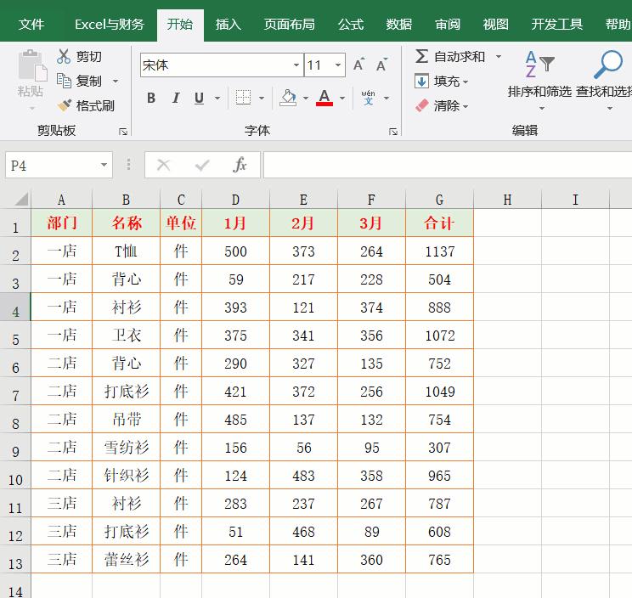Image resolution: width=632 pixels, height=598 pixels.
Task: Select header cell 部门
Action: pos(62,223)
